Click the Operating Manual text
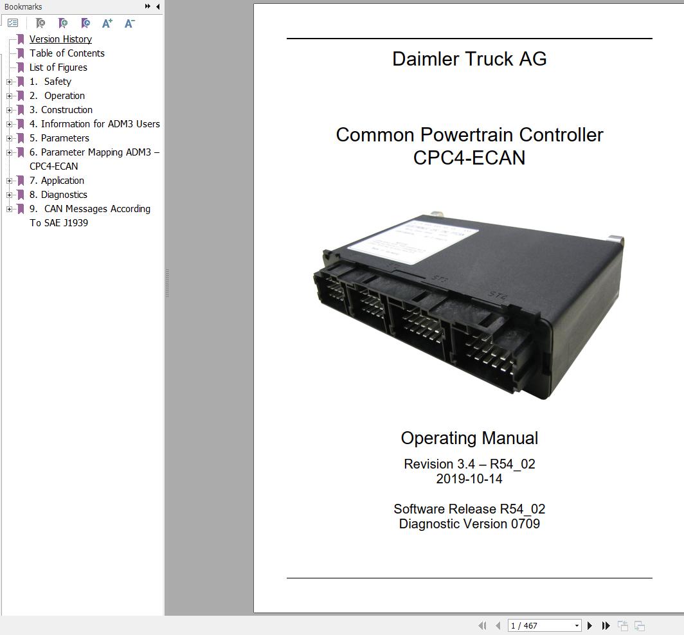The height and width of the screenshot is (635, 684). click(x=469, y=438)
